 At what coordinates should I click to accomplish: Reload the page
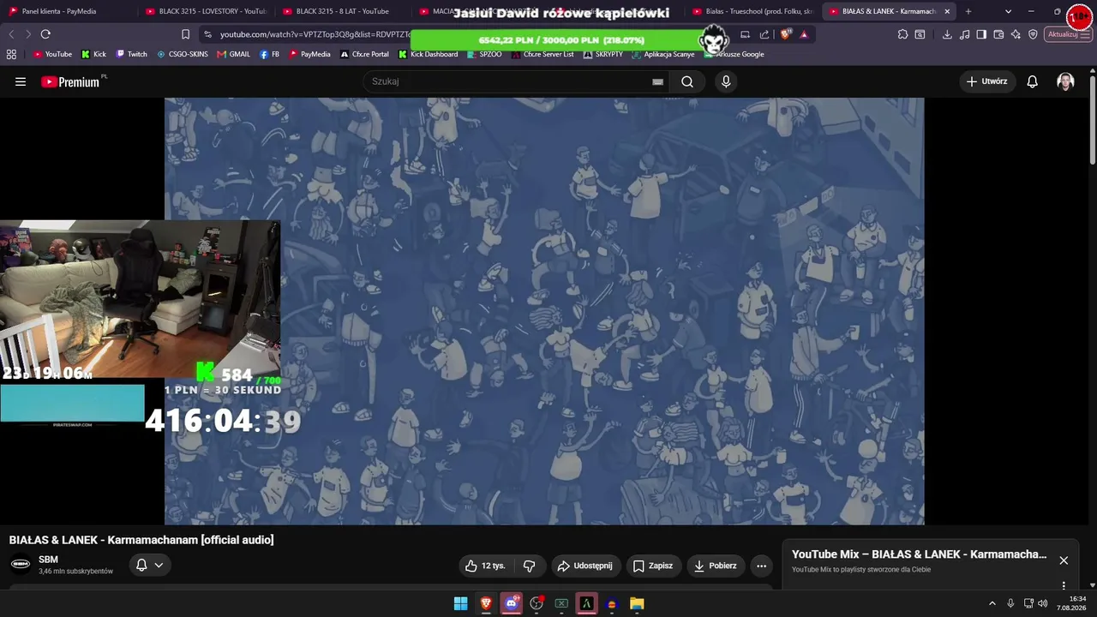[45, 34]
